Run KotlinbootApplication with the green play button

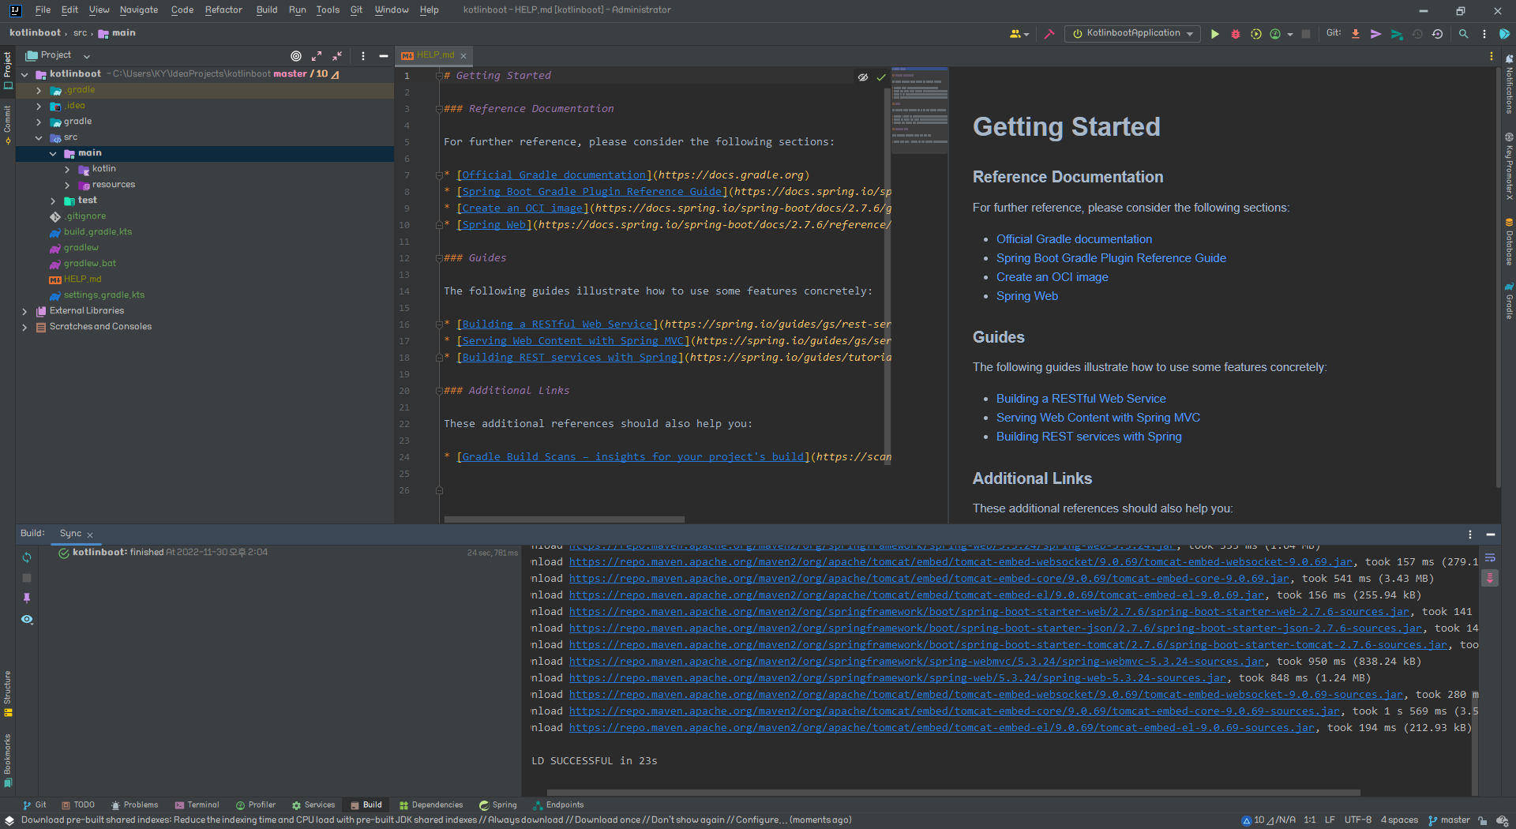(x=1214, y=34)
